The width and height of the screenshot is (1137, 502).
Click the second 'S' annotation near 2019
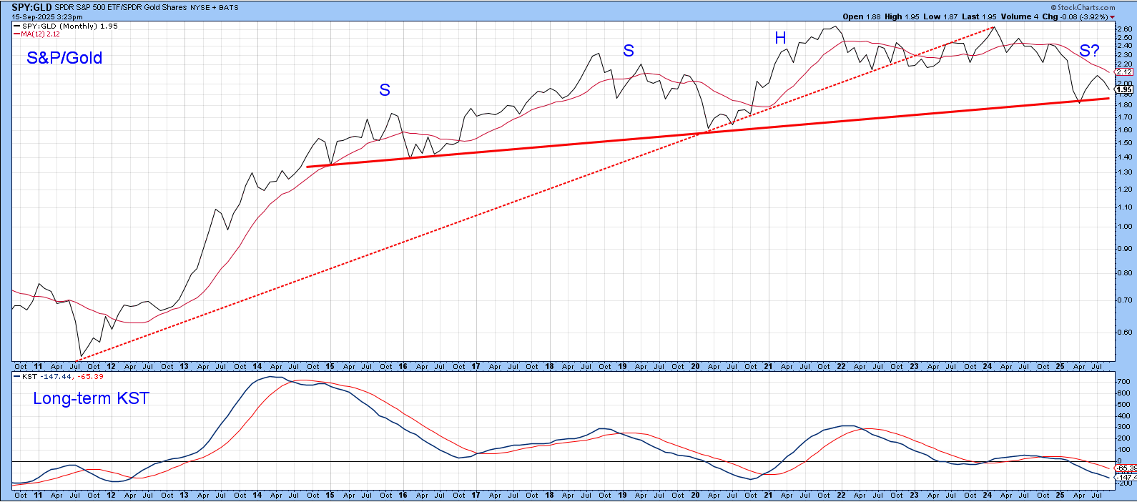pyautogui.click(x=629, y=51)
